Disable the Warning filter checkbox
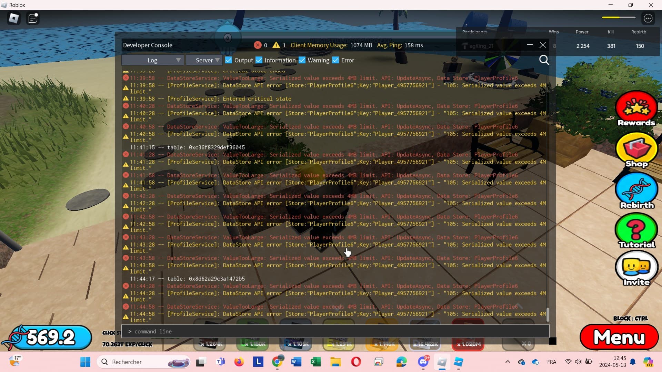This screenshot has width=662, height=372. point(302,60)
